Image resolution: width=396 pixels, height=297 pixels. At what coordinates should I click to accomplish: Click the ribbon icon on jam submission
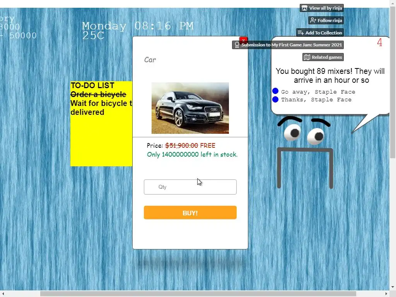[237, 45]
